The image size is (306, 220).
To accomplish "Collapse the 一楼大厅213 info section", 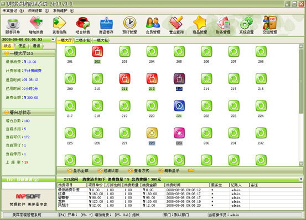I will [x=7, y=53].
